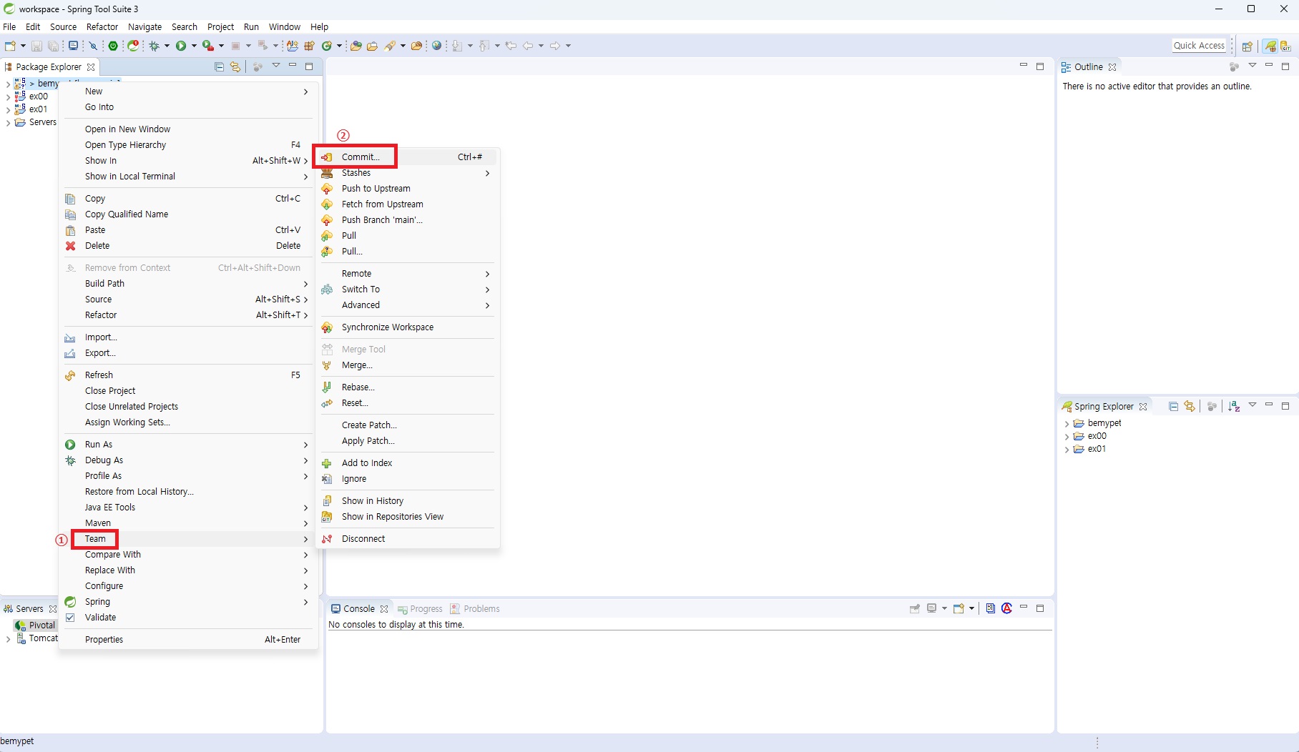Click the Open Task folder icon
The width and height of the screenshot is (1299, 752).
(x=372, y=46)
